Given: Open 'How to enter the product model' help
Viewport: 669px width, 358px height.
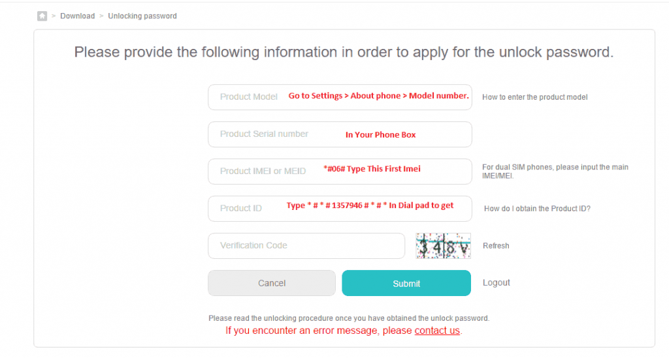Looking at the screenshot, I should click(534, 97).
